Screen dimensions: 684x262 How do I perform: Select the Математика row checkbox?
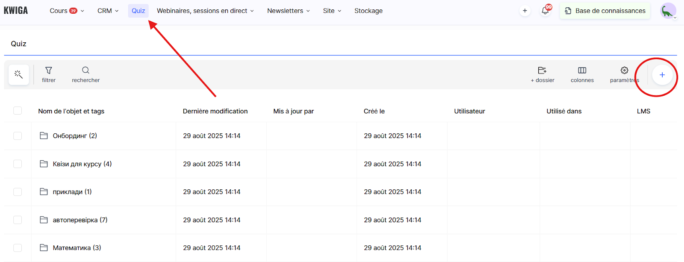tap(18, 248)
